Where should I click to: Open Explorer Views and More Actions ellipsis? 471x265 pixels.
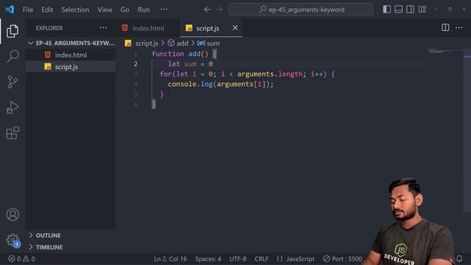click(x=103, y=28)
